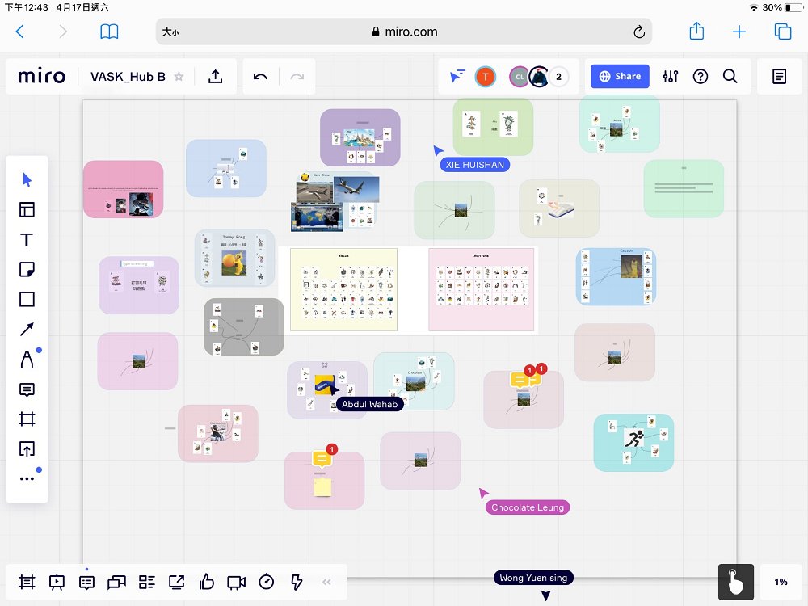The width and height of the screenshot is (808, 606).
Task: Click the Wong Yuen sing label
Action: (x=533, y=579)
